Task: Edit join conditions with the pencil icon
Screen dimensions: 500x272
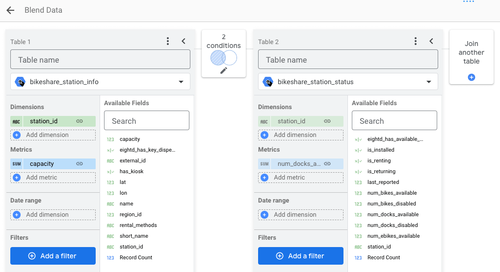Action: pos(224,70)
